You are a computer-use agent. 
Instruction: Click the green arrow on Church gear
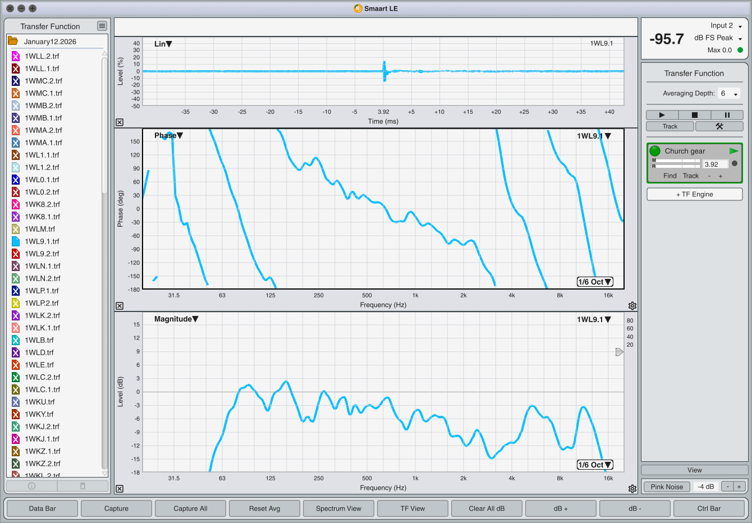733,151
